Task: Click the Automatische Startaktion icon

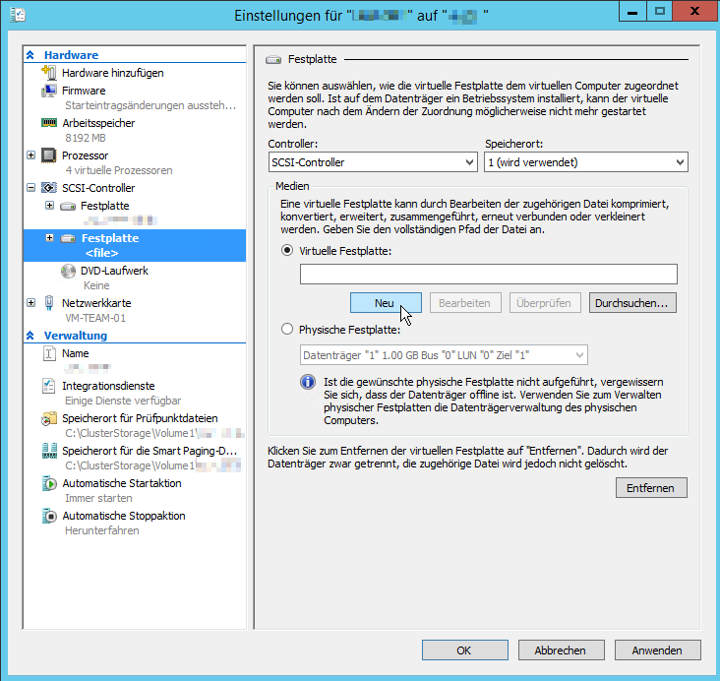Action: tap(49, 483)
